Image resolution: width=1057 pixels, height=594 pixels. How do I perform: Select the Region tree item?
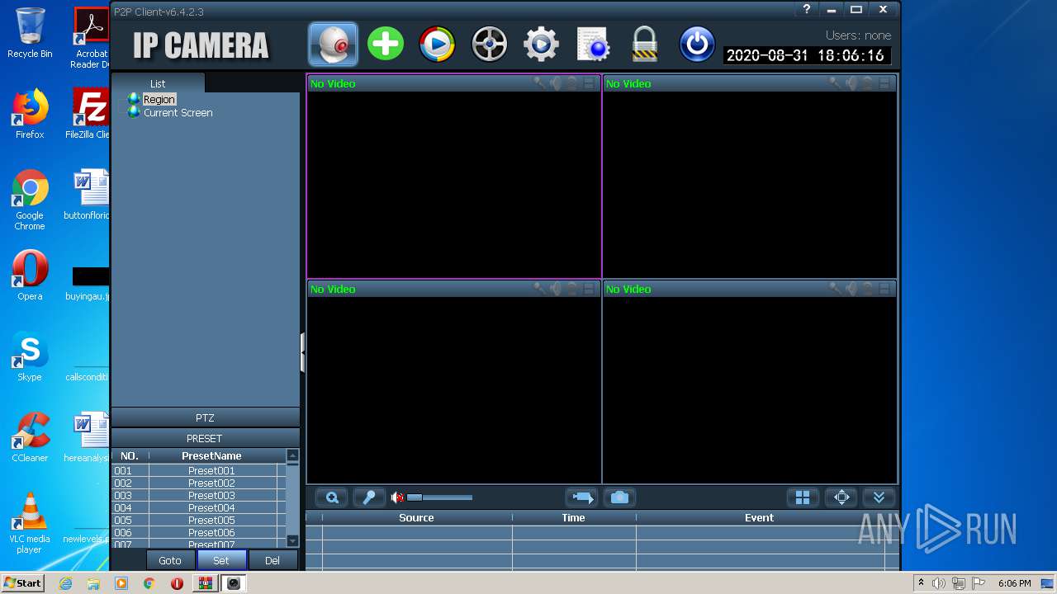(x=159, y=99)
